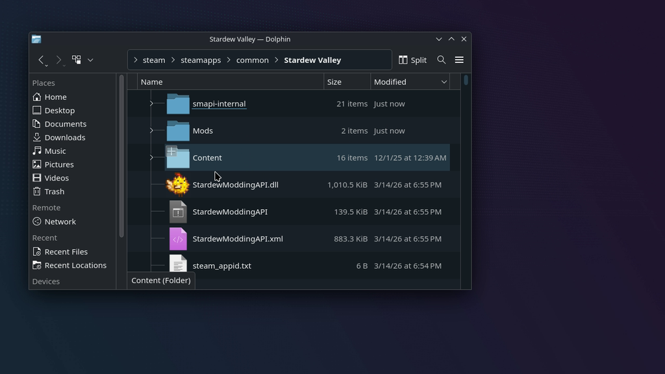Click the smapi-internal folder name

coord(220,103)
